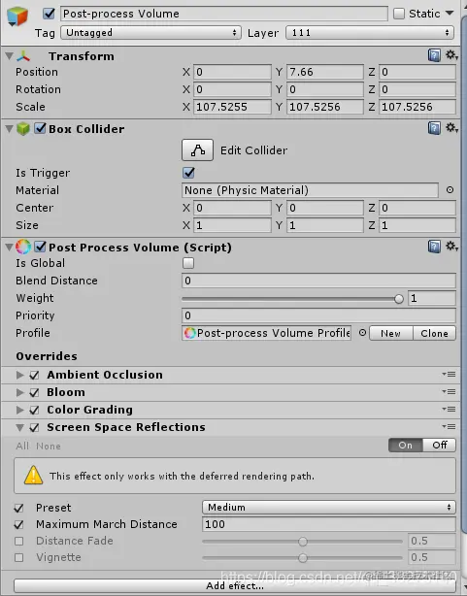Enable the Distance Fade override checkbox
Image resolution: width=467 pixels, height=596 pixels.
click(18, 541)
